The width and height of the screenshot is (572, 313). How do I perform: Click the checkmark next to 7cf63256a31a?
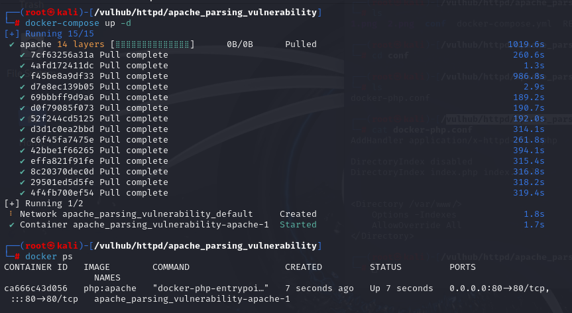pyautogui.click(x=23, y=55)
